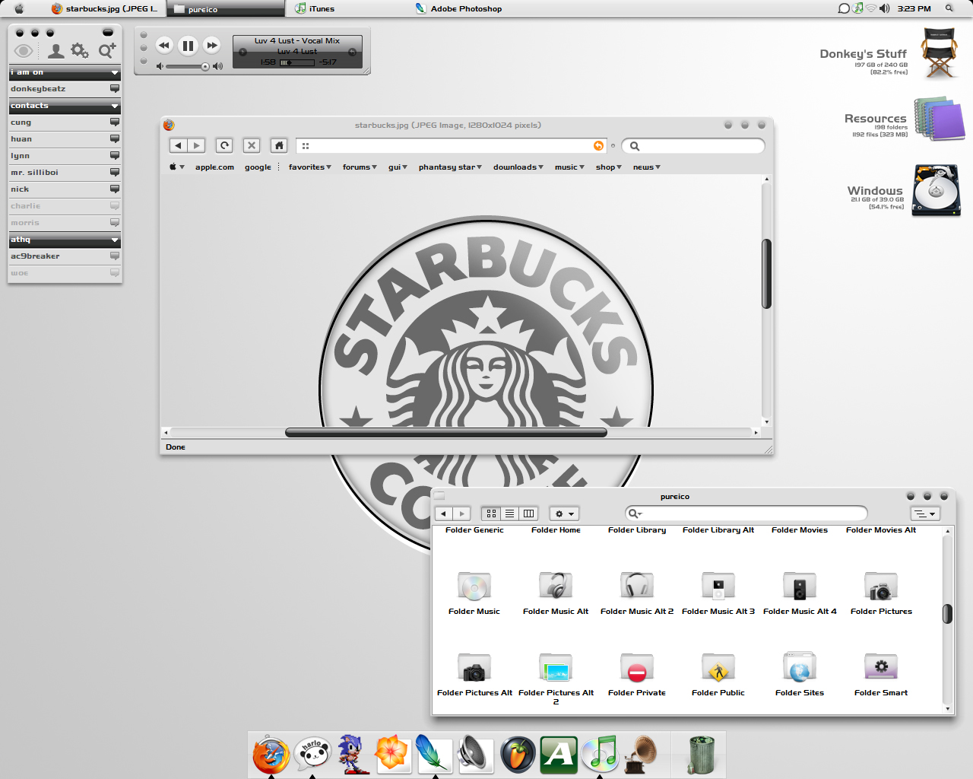Open google bookmark
973x779 pixels.
(x=258, y=167)
